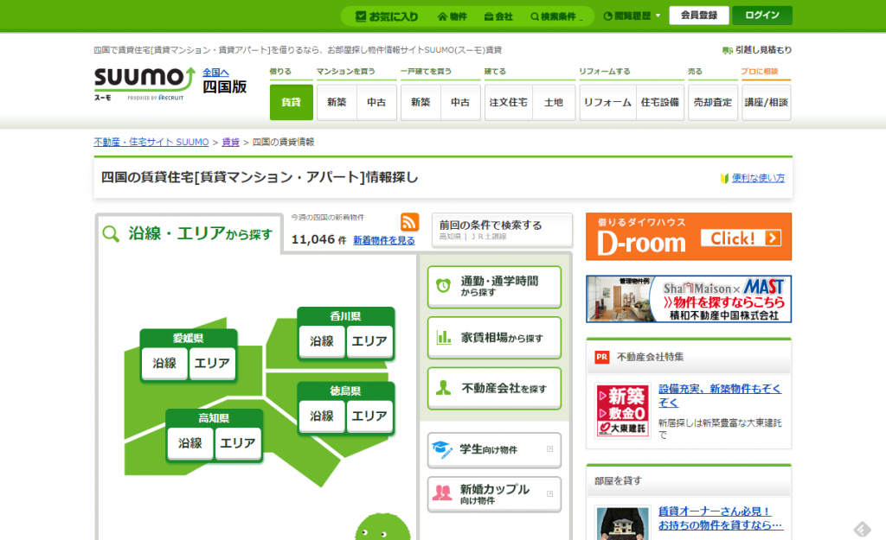Click 家賃相場から探す button
The width and height of the screenshot is (886, 540).
tap(494, 338)
